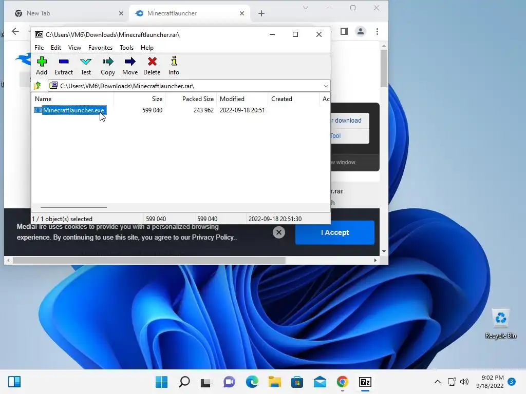Open the Help menu
Image resolution: width=526 pixels, height=394 pixels.
[x=147, y=48]
